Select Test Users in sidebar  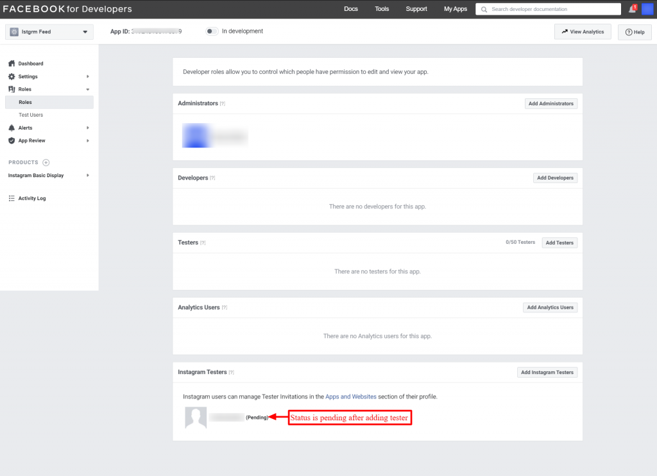pos(31,115)
